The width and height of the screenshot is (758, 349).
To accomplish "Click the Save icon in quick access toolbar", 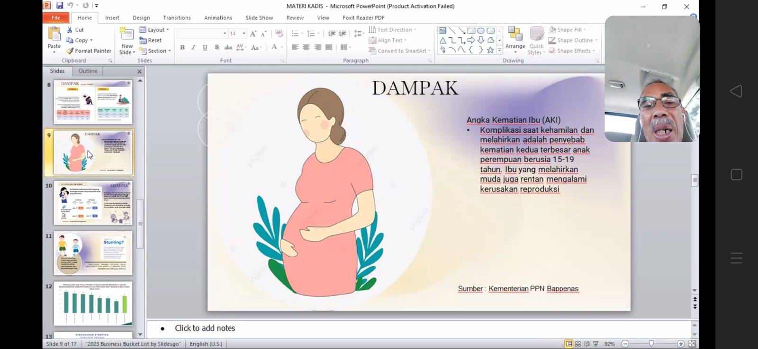I will 60,6.
